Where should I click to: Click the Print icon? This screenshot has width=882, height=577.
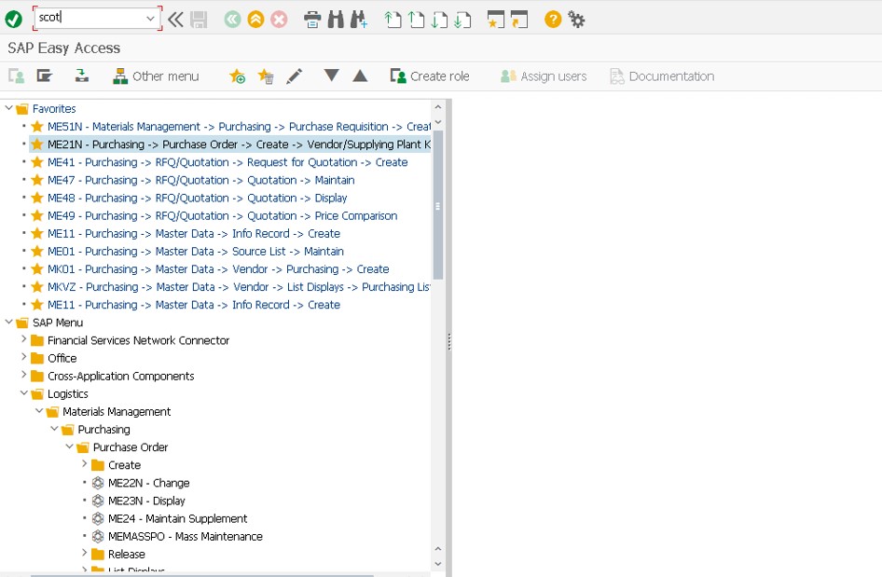click(312, 20)
